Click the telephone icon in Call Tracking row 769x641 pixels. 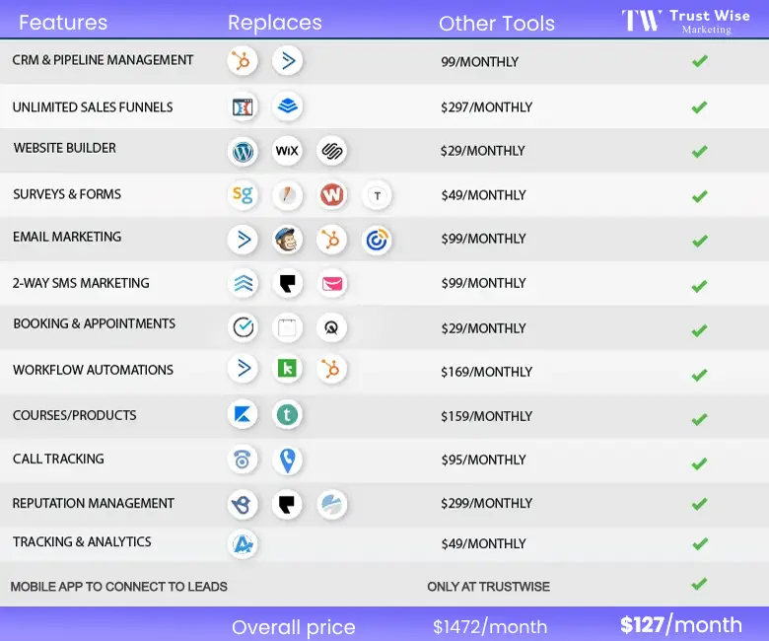(243, 460)
